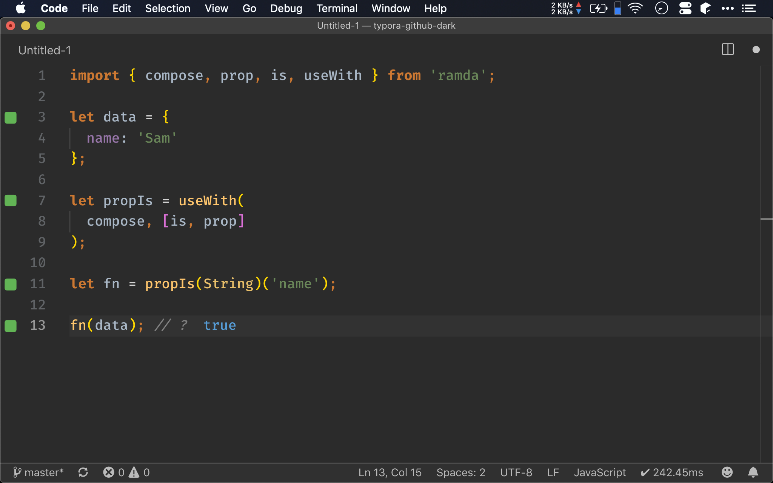Open the Apple menu
The width and height of the screenshot is (773, 483).
(x=20, y=8)
